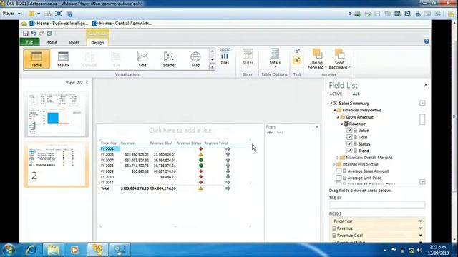Open the Totals table option
The width and height of the screenshot is (458, 257).
click(275, 58)
